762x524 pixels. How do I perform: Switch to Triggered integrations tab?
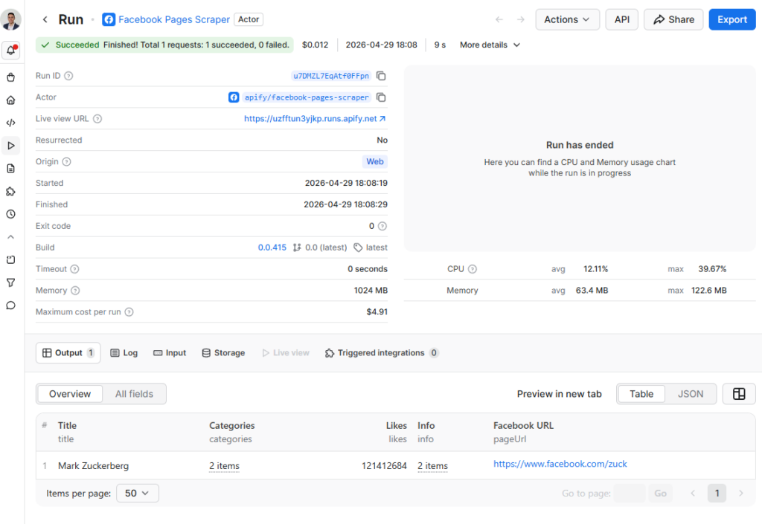point(382,353)
